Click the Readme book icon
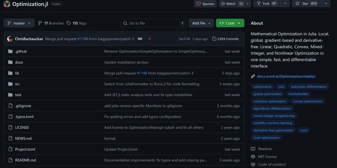 (x=253, y=149)
